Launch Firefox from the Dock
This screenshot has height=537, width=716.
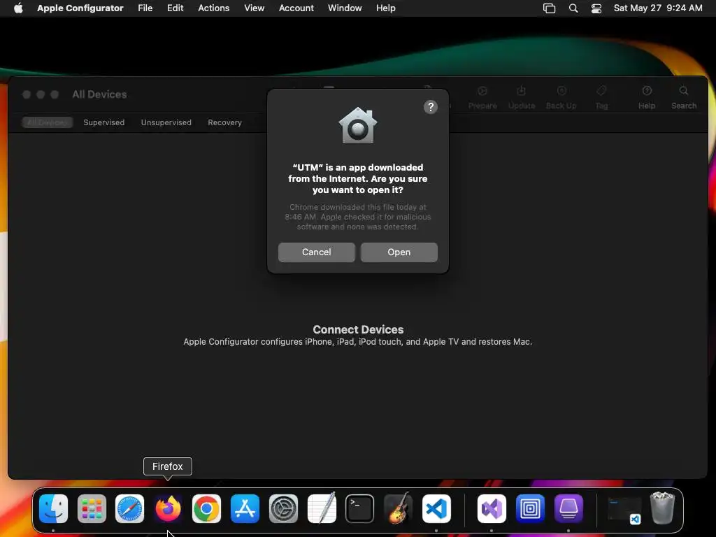(168, 508)
